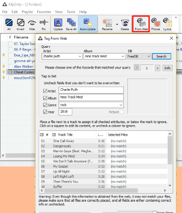182x213 pixels.
Task: Click the track list scroll-up arrow
Action: click(x=170, y=134)
